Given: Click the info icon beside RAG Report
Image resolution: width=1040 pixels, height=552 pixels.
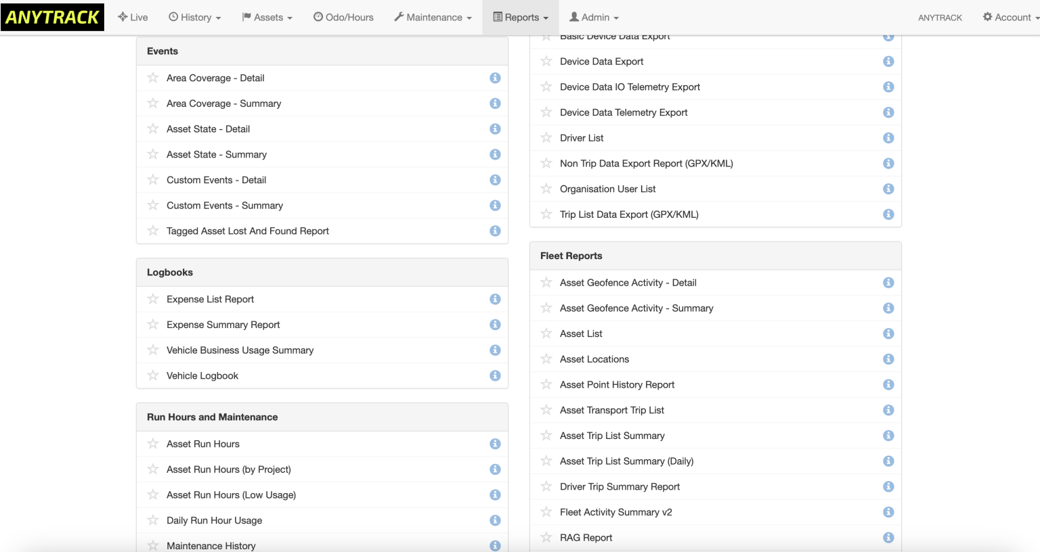Looking at the screenshot, I should (x=888, y=537).
